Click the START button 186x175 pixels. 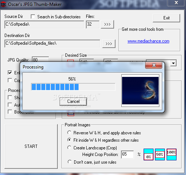(31, 146)
